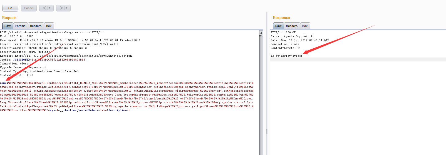Send the request with the Go button
The width and height of the screenshot is (446, 155).
tap(10, 8)
